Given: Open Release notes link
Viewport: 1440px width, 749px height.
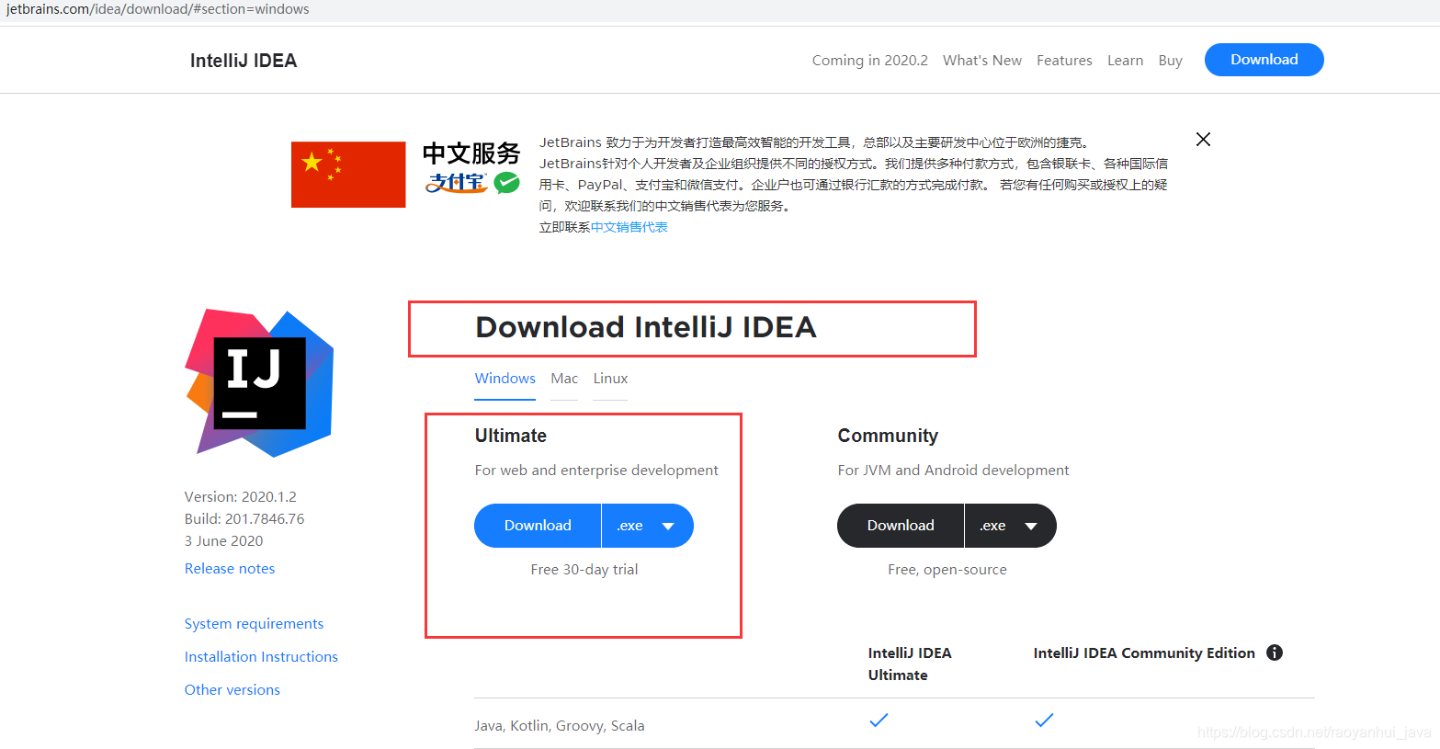Looking at the screenshot, I should pyautogui.click(x=230, y=569).
